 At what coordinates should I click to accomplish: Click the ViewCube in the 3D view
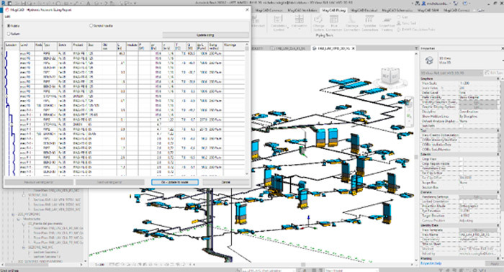[x=390, y=77]
